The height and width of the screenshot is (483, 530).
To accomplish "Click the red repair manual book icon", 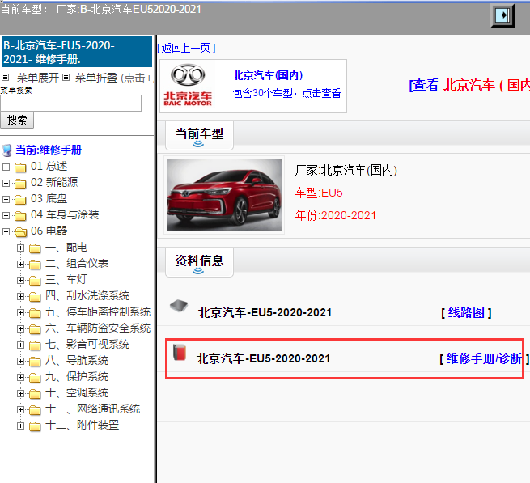I will pos(180,352).
